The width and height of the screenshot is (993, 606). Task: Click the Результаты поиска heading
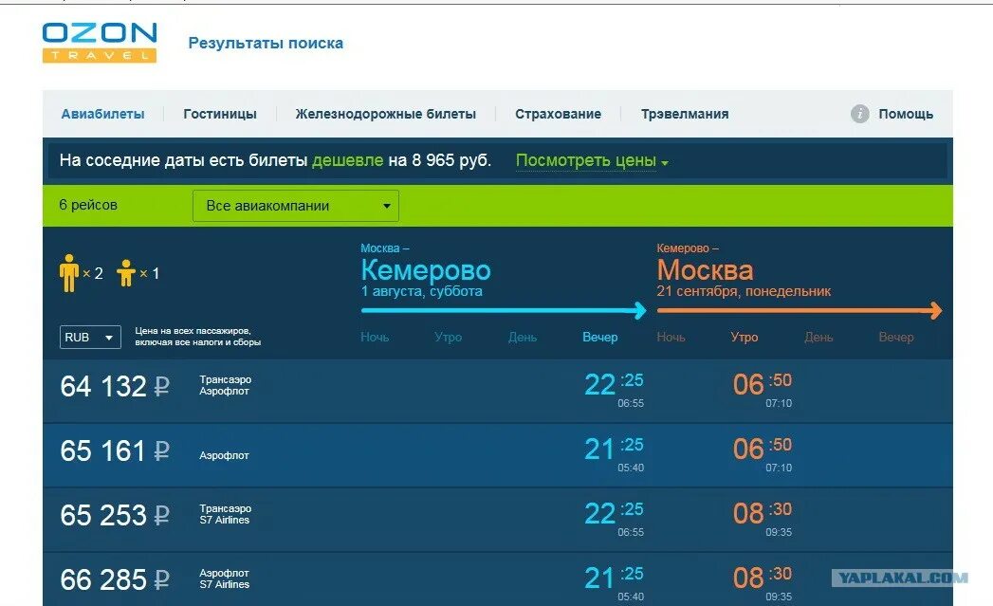pyautogui.click(x=266, y=43)
